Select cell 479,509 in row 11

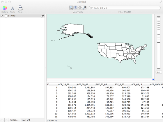pyautogui.click(x=72, y=117)
